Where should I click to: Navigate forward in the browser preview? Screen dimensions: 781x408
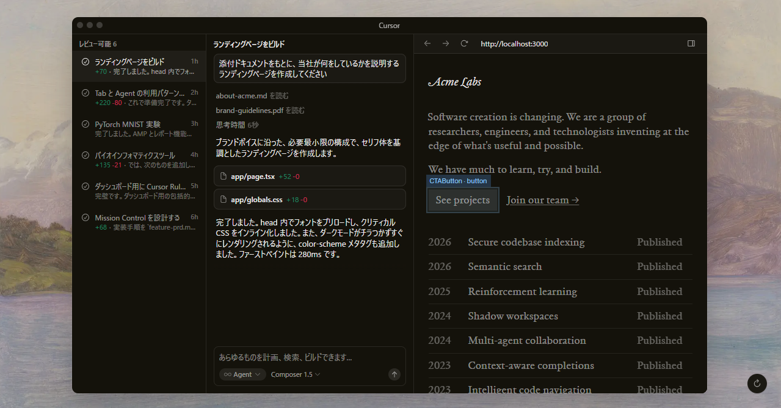click(x=446, y=43)
